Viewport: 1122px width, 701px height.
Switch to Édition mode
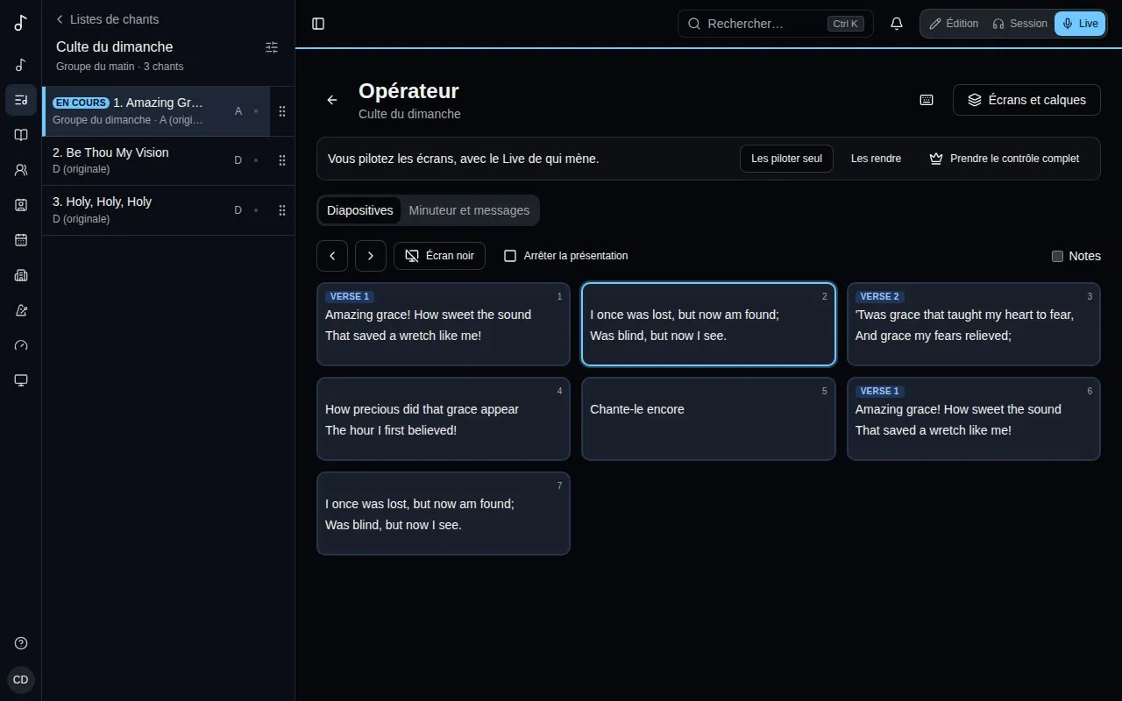tap(954, 24)
